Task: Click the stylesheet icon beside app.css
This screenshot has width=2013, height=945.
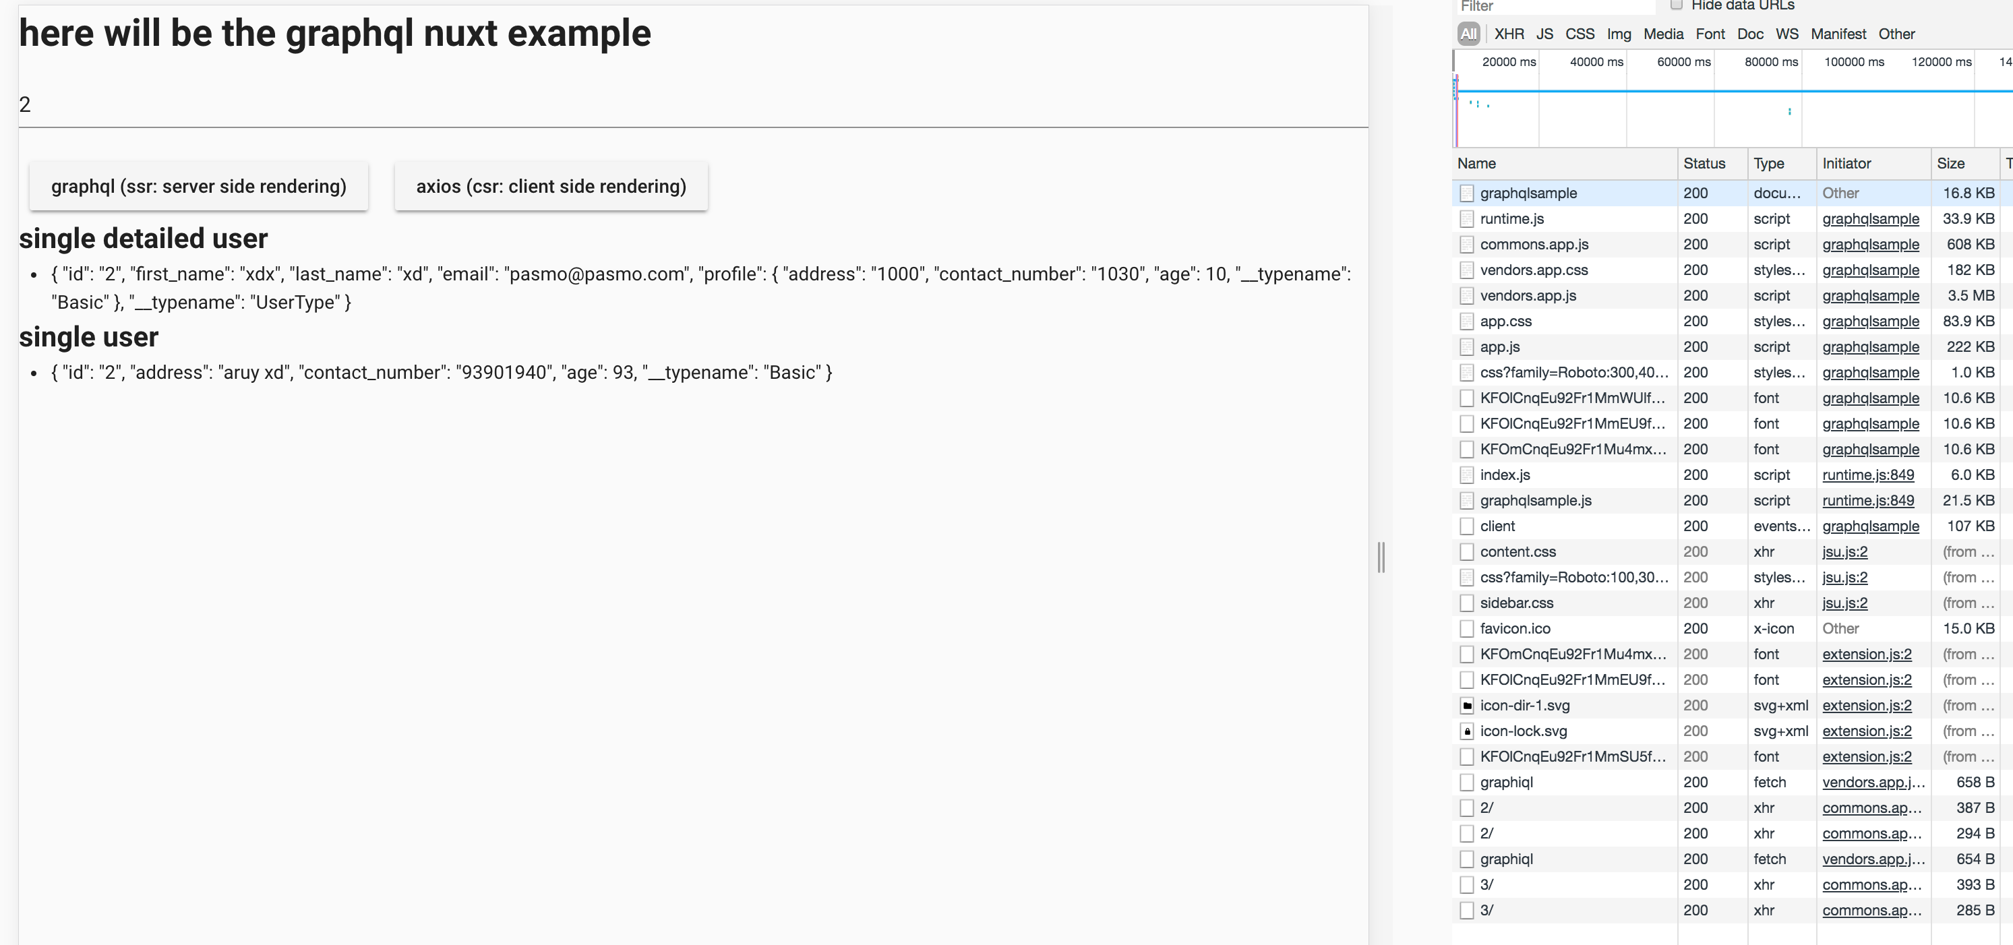Action: pos(1467,322)
